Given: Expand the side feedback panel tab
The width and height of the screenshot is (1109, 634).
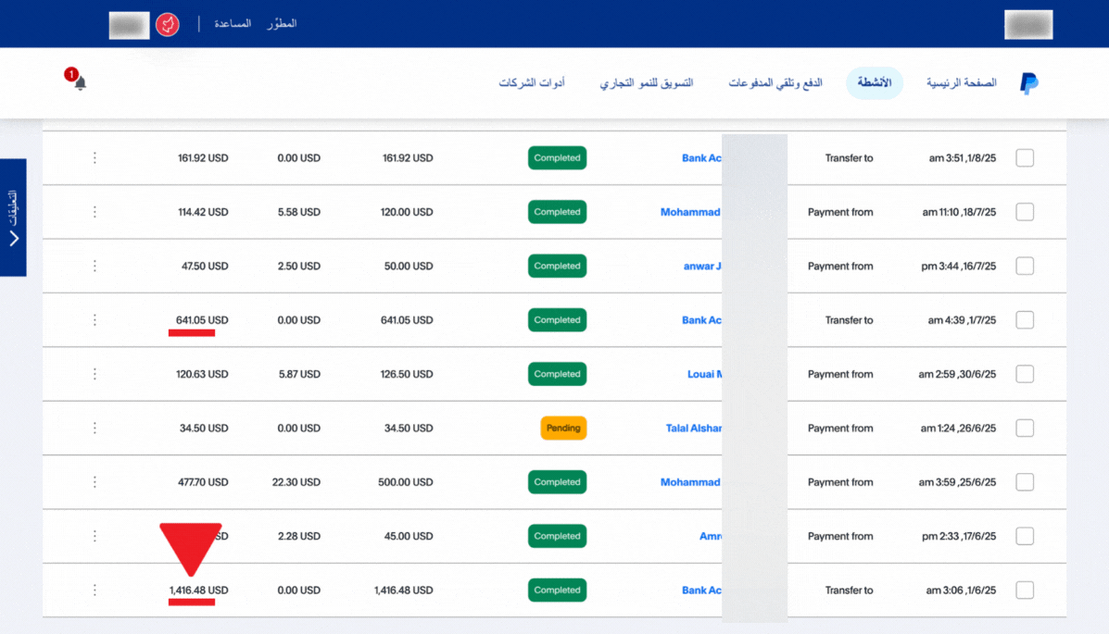Looking at the screenshot, I should click(13, 218).
